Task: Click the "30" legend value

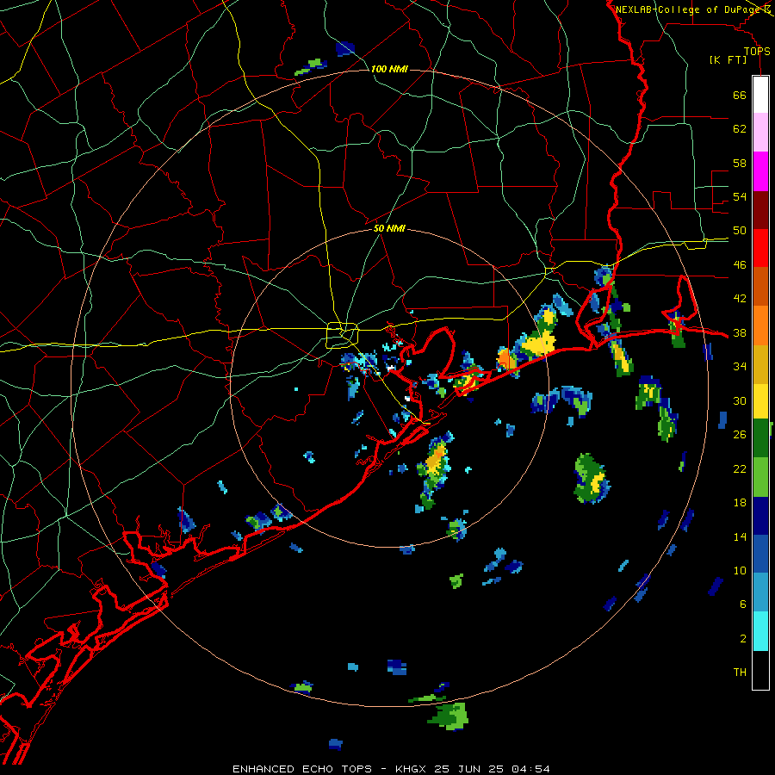Action: (740, 400)
